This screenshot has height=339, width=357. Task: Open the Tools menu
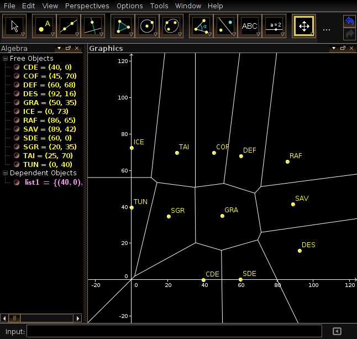tap(159, 6)
